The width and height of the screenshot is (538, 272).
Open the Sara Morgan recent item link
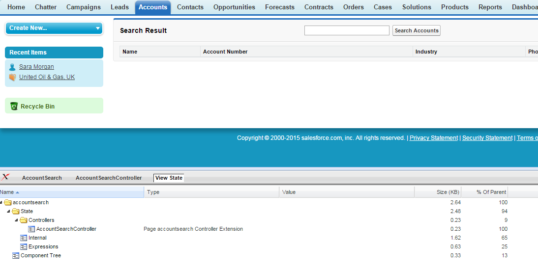[36, 67]
